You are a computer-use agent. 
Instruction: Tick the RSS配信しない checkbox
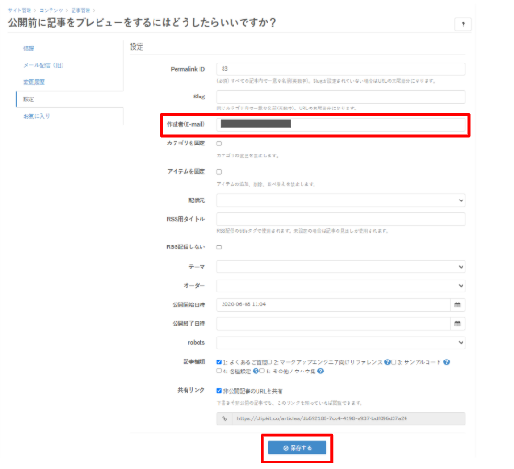219,246
